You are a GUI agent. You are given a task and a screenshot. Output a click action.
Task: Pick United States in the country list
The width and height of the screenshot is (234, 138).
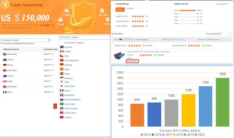[70, 113]
